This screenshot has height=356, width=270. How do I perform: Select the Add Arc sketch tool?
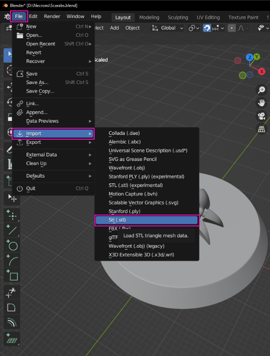point(13,260)
